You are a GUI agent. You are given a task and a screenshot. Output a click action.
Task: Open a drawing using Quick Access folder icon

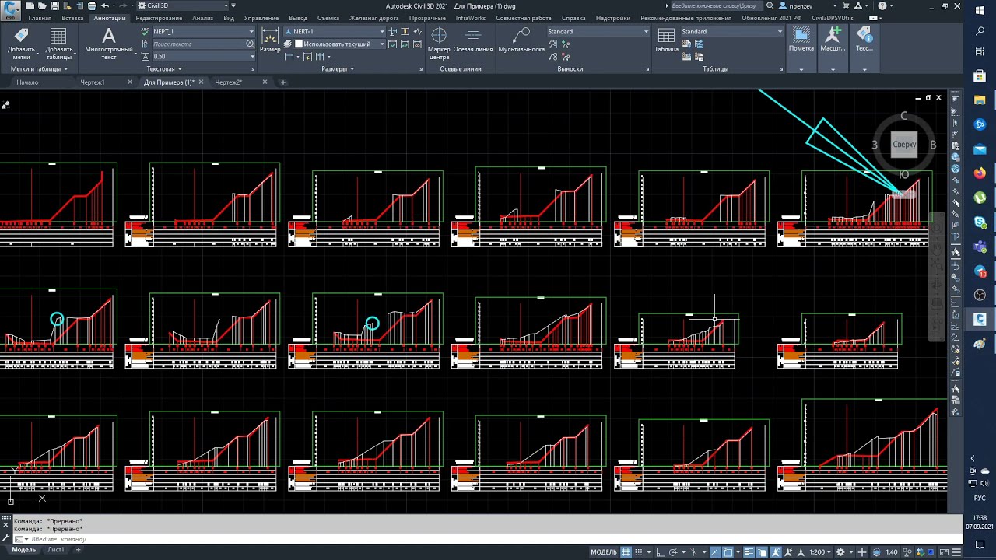(x=42, y=5)
